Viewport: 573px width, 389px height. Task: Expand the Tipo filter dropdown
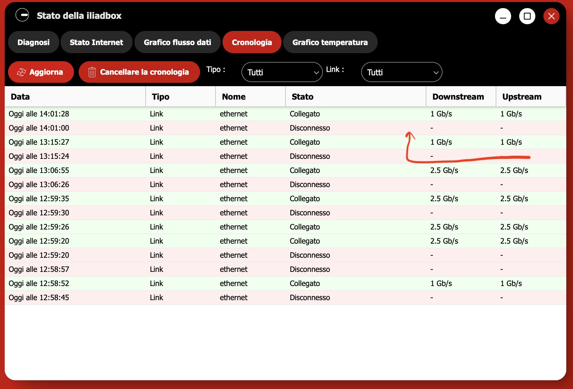click(282, 72)
